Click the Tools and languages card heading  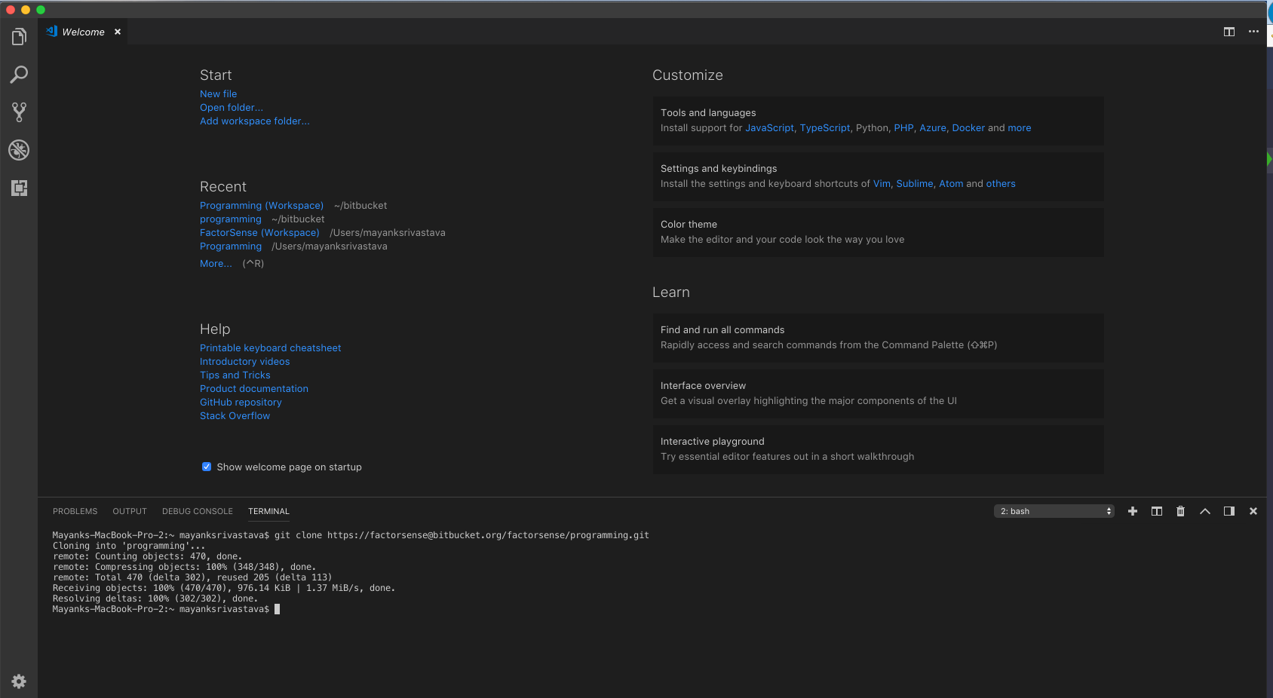708,113
